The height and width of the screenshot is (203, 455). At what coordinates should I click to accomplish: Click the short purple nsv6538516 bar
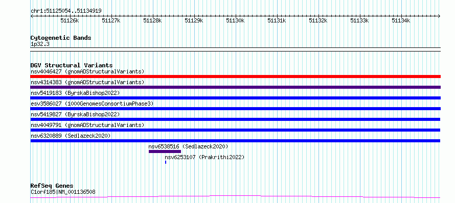point(165,151)
